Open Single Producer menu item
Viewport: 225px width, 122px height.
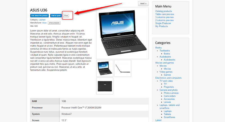point(163,23)
